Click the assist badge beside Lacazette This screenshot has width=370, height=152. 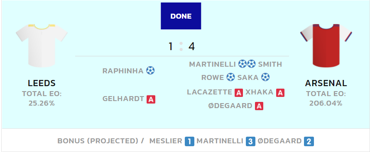239,93
